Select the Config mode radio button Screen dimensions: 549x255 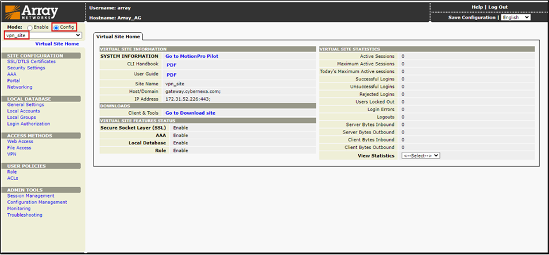tap(56, 28)
